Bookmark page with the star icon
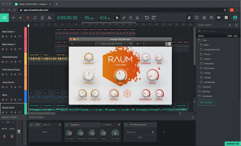241x146 pixels. (x=225, y=10)
